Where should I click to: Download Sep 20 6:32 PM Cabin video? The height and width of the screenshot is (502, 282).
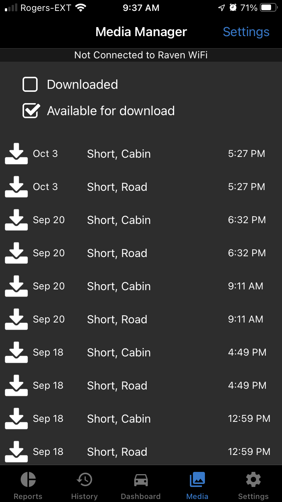pyautogui.click(x=16, y=220)
